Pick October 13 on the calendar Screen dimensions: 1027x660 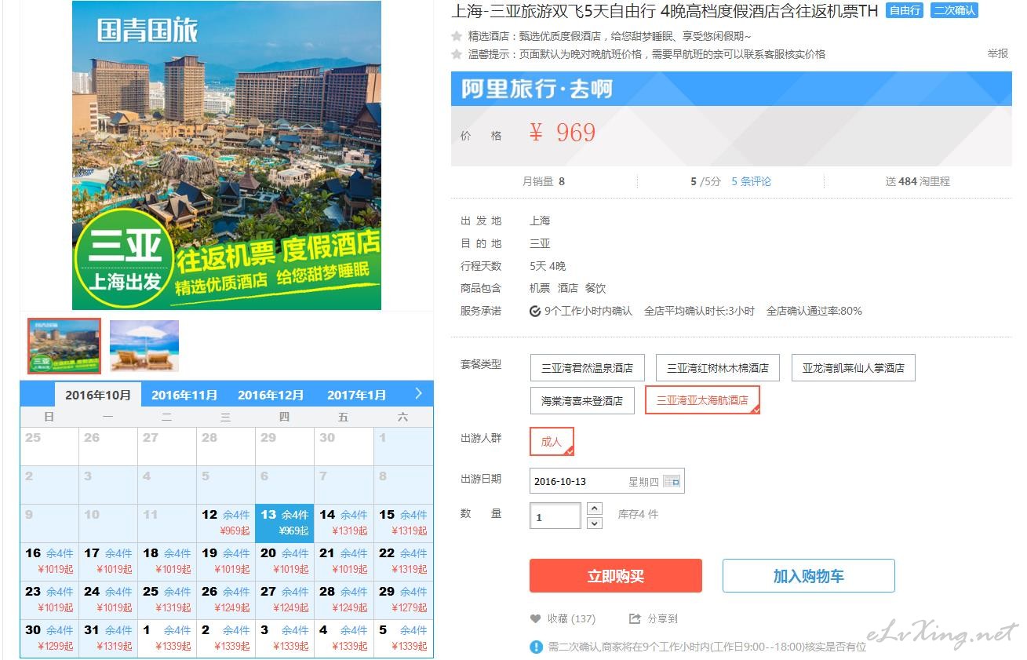coord(285,523)
